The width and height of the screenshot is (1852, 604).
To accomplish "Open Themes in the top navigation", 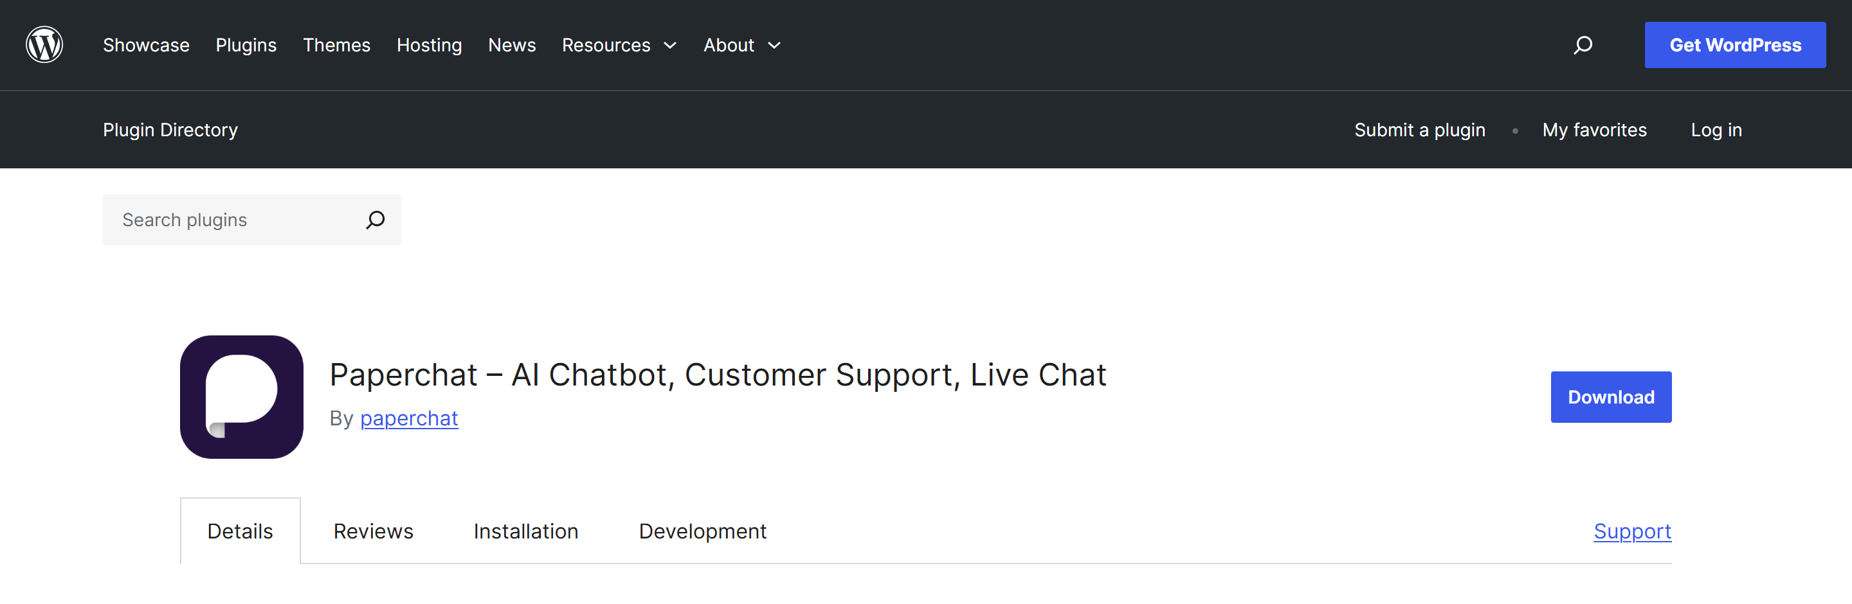I will pos(336,45).
